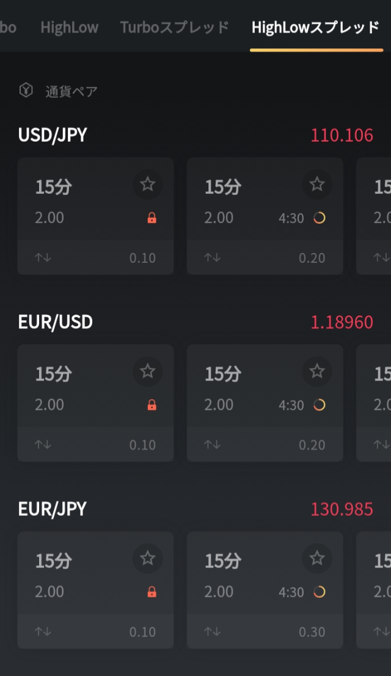
Task: Click the lock icon on USD/JPY card
Action: [152, 218]
